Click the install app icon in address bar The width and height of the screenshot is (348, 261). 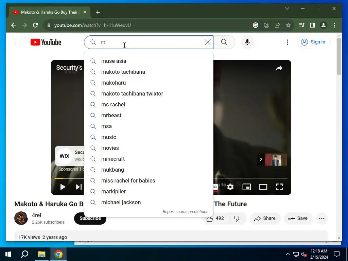(x=266, y=25)
